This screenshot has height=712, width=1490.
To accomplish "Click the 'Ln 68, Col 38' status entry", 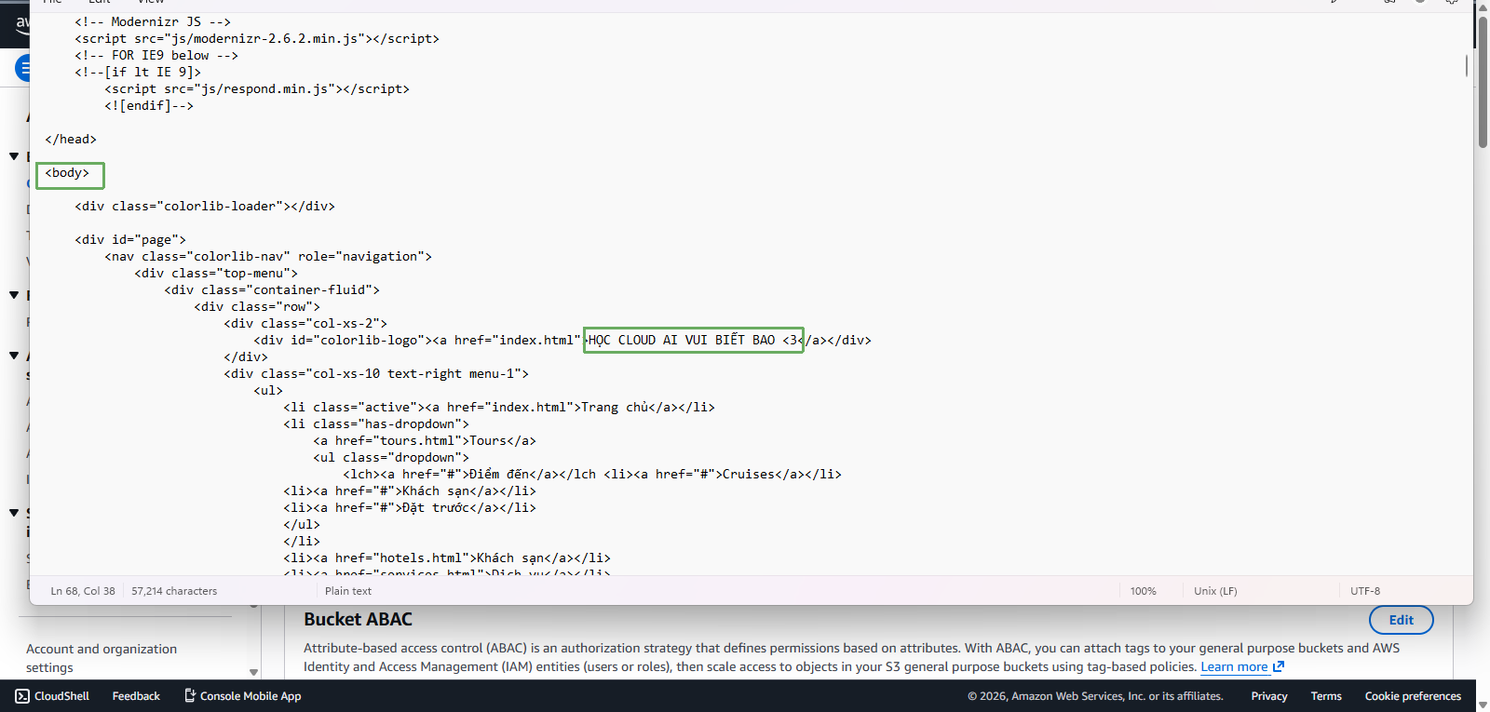I will tap(83, 591).
